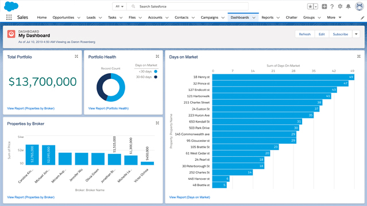
Task: Open the Reports tab
Action: 267,18
